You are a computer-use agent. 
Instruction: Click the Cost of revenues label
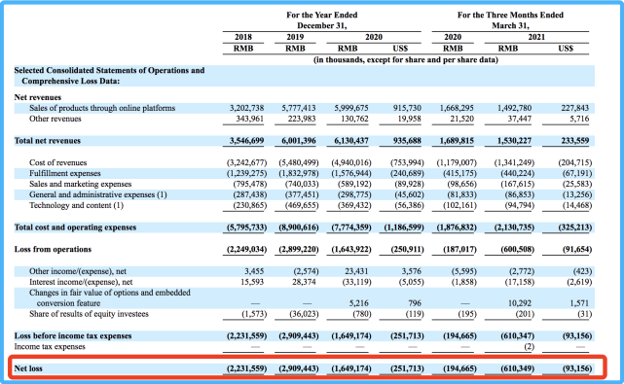[57, 162]
